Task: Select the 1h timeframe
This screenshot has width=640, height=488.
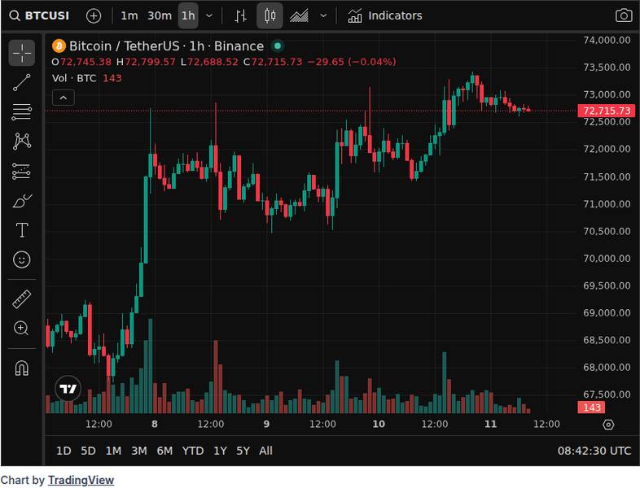Action: (188, 16)
